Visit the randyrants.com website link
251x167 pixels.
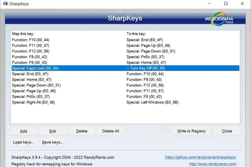pyautogui.click(x=214, y=163)
